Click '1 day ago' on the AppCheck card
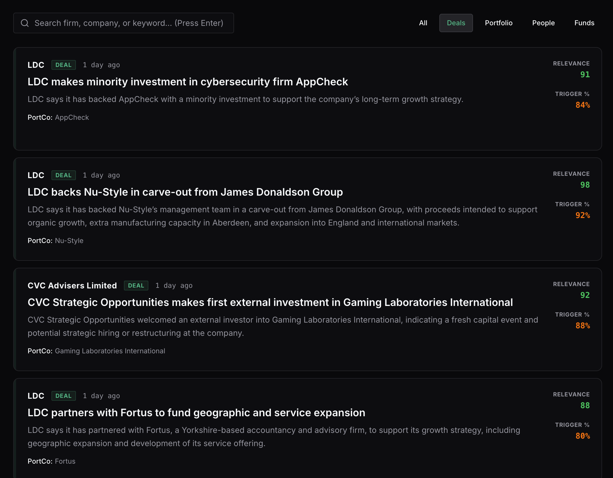 point(101,65)
